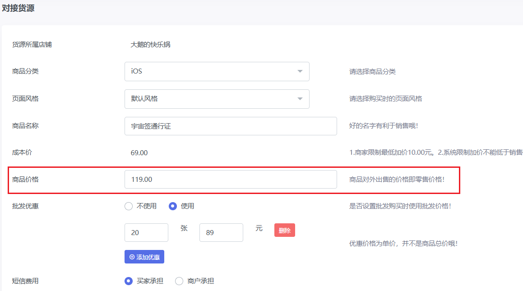Click the store name 大鹏的快乐锅
The height and width of the screenshot is (291, 523).
[x=150, y=45]
